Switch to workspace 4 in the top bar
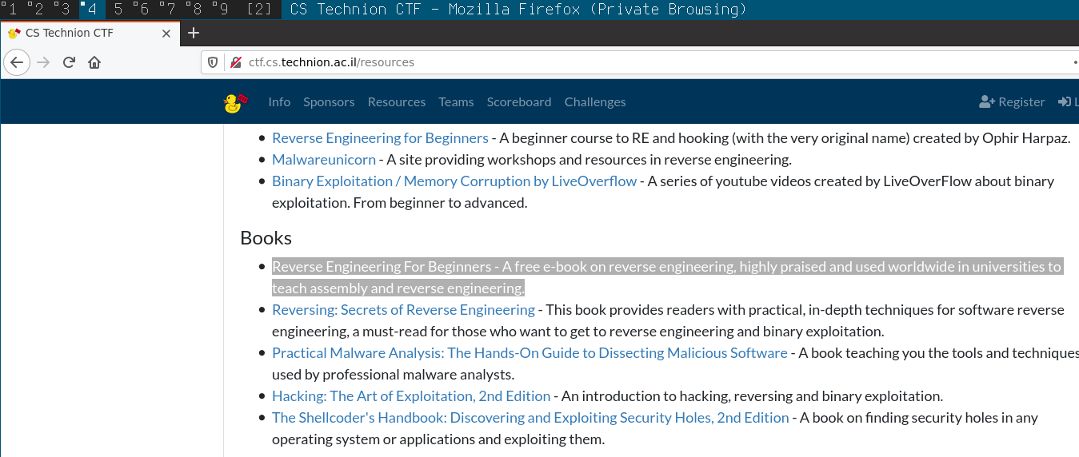Viewport: 1079px width, 457px height. [91, 10]
